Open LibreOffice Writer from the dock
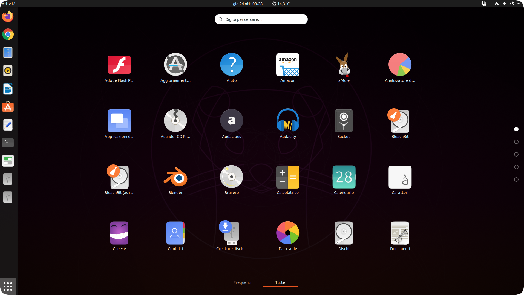The width and height of the screenshot is (524, 295). click(x=8, y=89)
